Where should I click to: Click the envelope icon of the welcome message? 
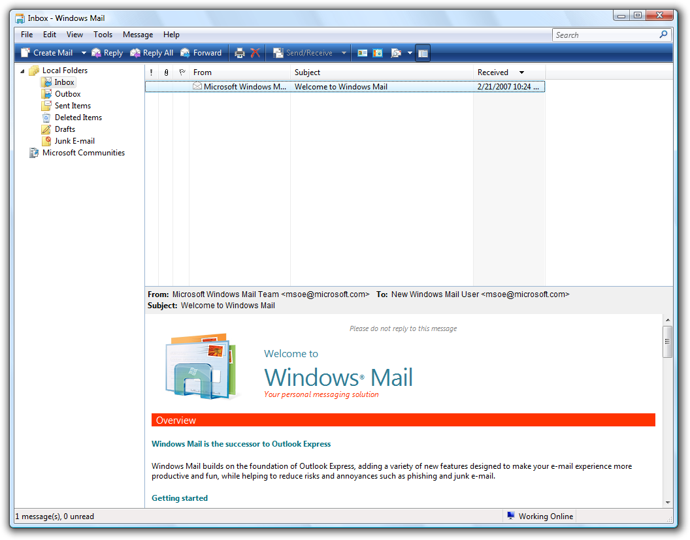(x=197, y=86)
